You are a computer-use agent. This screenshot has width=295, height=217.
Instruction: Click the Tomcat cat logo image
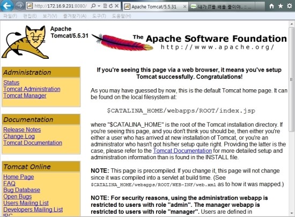pos(25,42)
